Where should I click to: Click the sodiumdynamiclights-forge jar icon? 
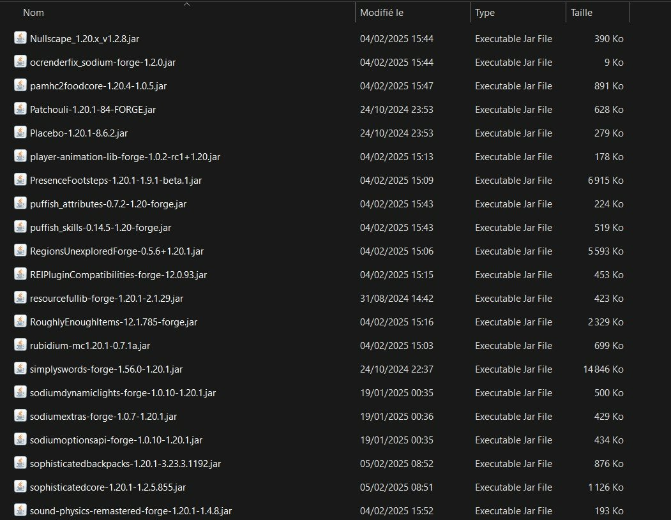point(20,392)
